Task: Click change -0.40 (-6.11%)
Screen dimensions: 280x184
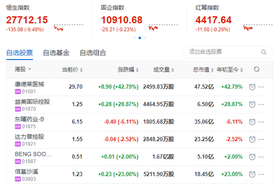Action: pyautogui.click(x=121, y=122)
